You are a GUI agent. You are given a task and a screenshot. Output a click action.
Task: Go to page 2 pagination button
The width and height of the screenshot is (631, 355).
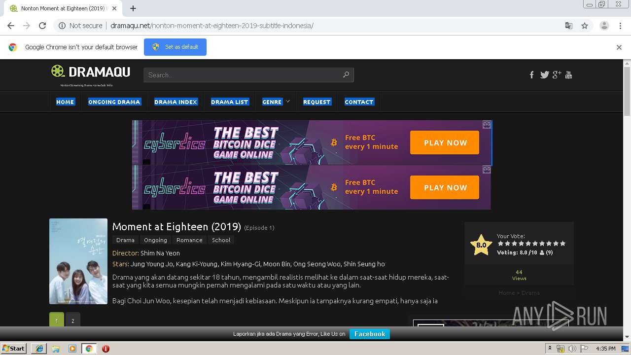73,320
